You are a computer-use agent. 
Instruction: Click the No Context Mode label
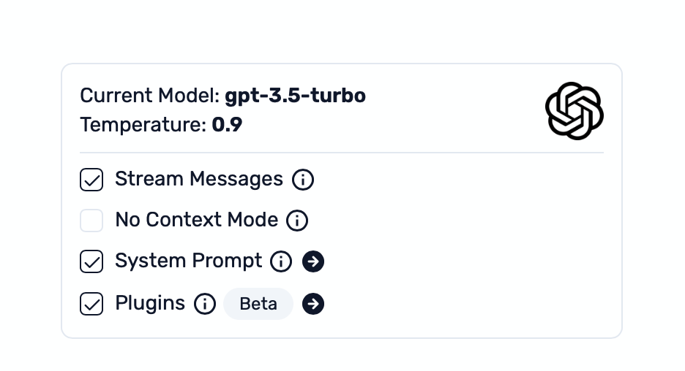coord(196,220)
